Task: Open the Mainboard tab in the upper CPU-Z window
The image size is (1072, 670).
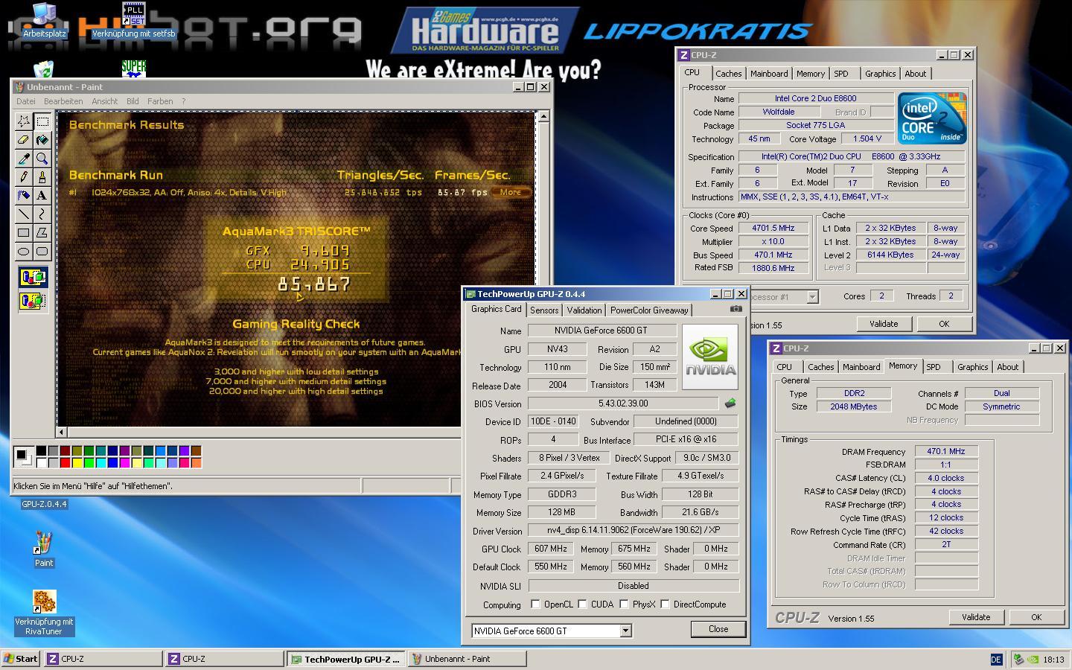Action: click(x=769, y=74)
